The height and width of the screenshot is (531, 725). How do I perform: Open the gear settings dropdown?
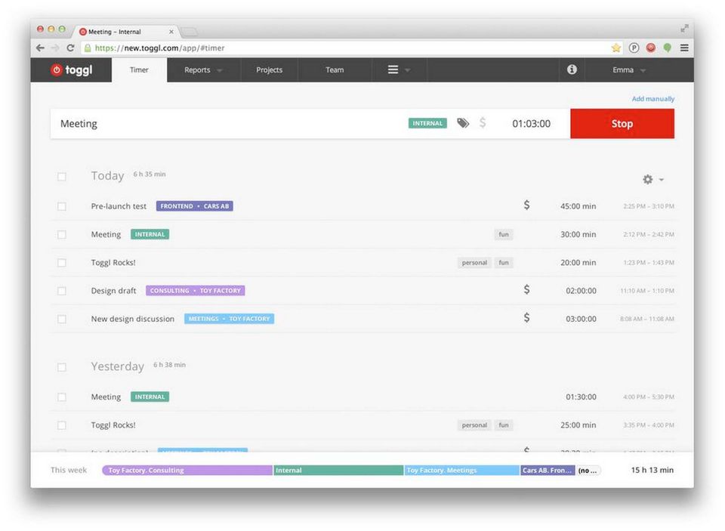point(652,180)
